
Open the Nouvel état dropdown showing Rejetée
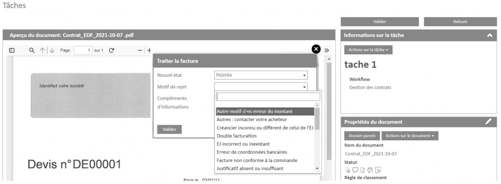coord(261,75)
